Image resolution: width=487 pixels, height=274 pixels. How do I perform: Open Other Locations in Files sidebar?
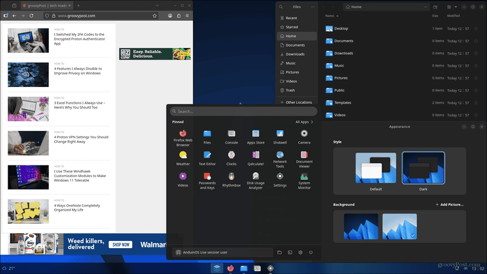297,102
